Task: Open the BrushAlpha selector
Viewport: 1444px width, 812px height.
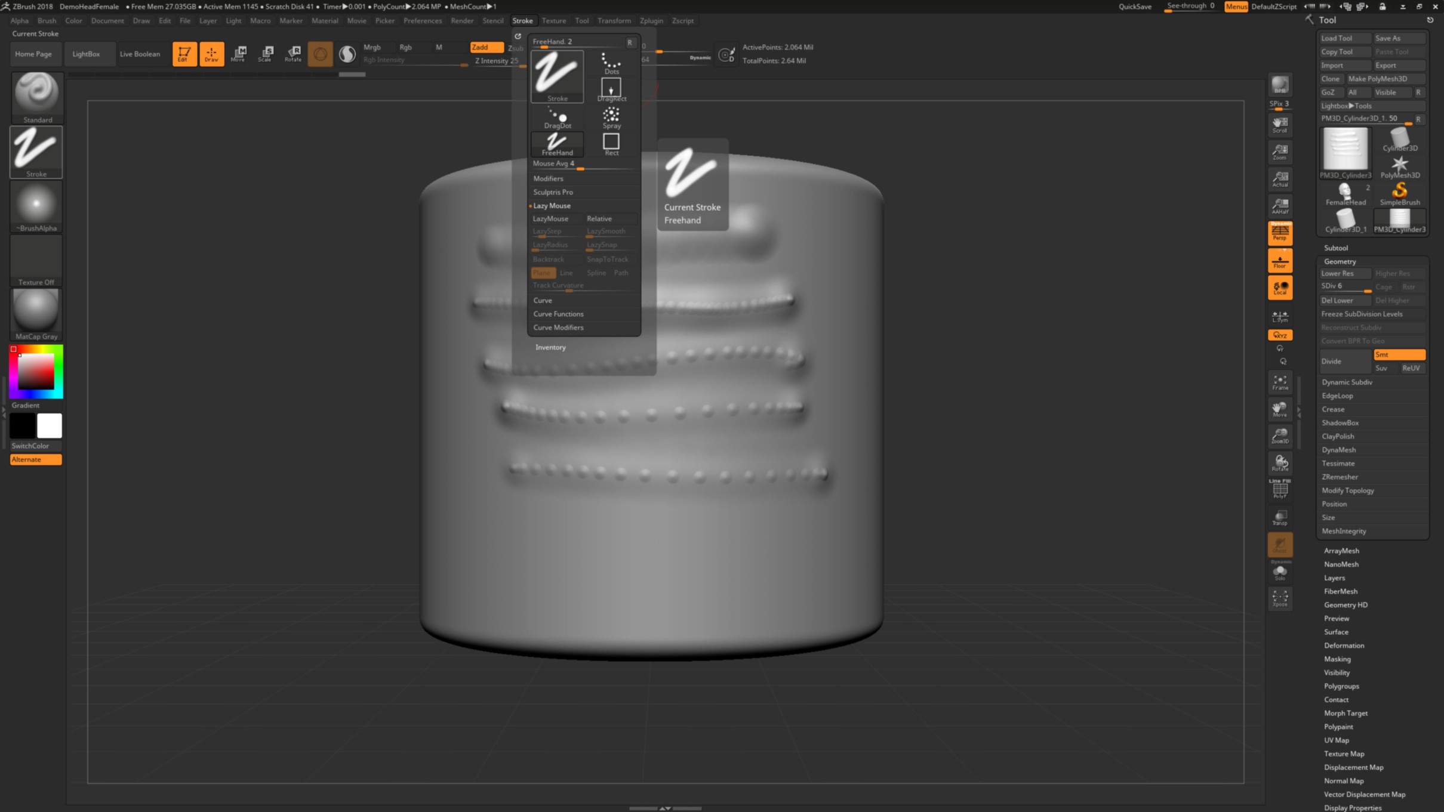Action: (36, 206)
